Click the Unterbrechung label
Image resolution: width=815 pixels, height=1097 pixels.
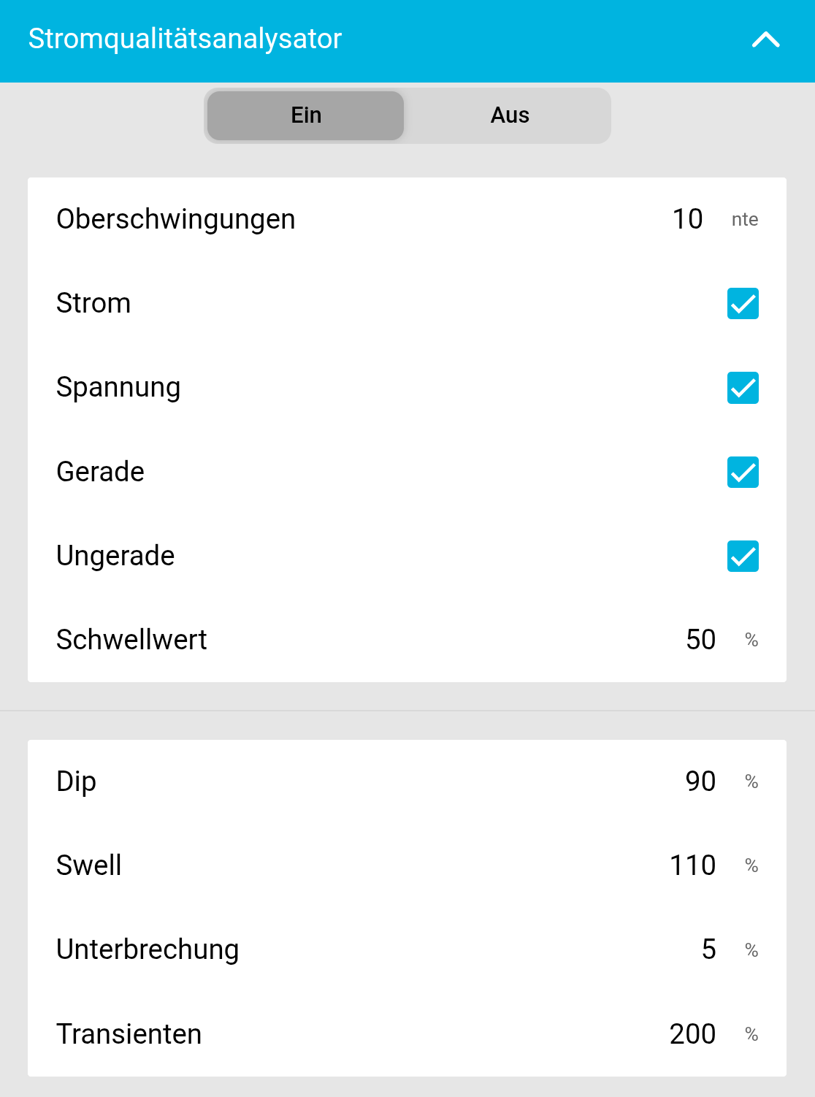pyautogui.click(x=148, y=949)
